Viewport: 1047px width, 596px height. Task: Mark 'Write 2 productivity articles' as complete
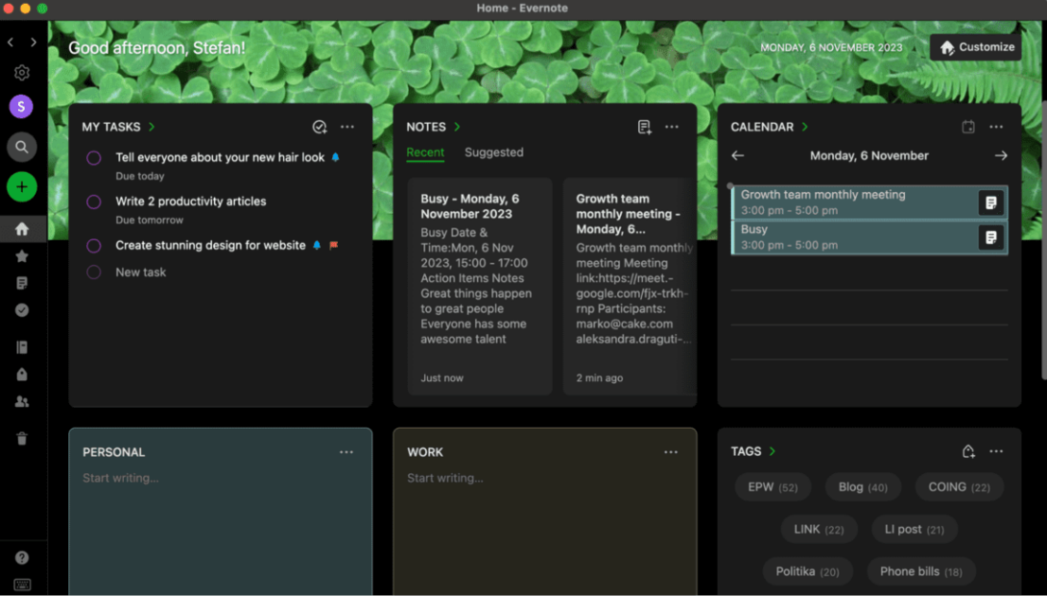95,202
